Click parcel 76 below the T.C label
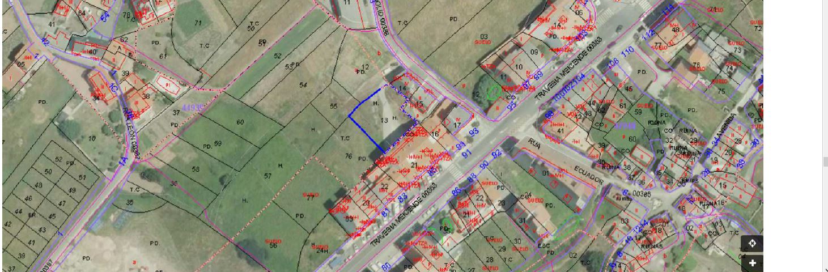Viewport: 828px width, 272px height. point(348,156)
